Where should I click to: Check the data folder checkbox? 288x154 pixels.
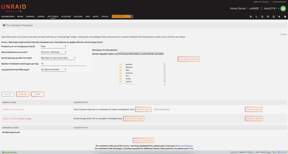point(124,70)
